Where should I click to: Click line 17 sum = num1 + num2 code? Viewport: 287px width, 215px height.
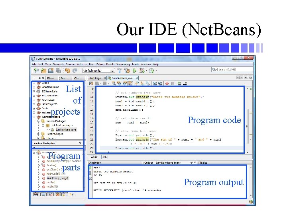click(x=132, y=122)
